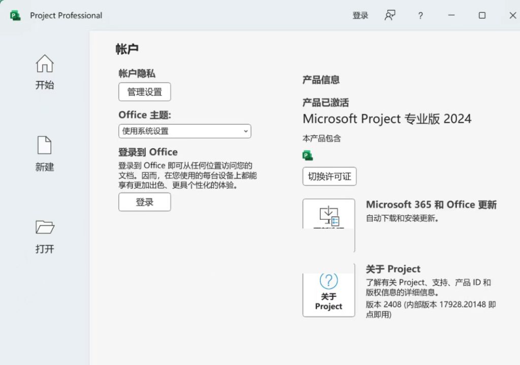Click the 本产品包含 label
Image resolution: width=520 pixels, height=365 pixels.
321,138
